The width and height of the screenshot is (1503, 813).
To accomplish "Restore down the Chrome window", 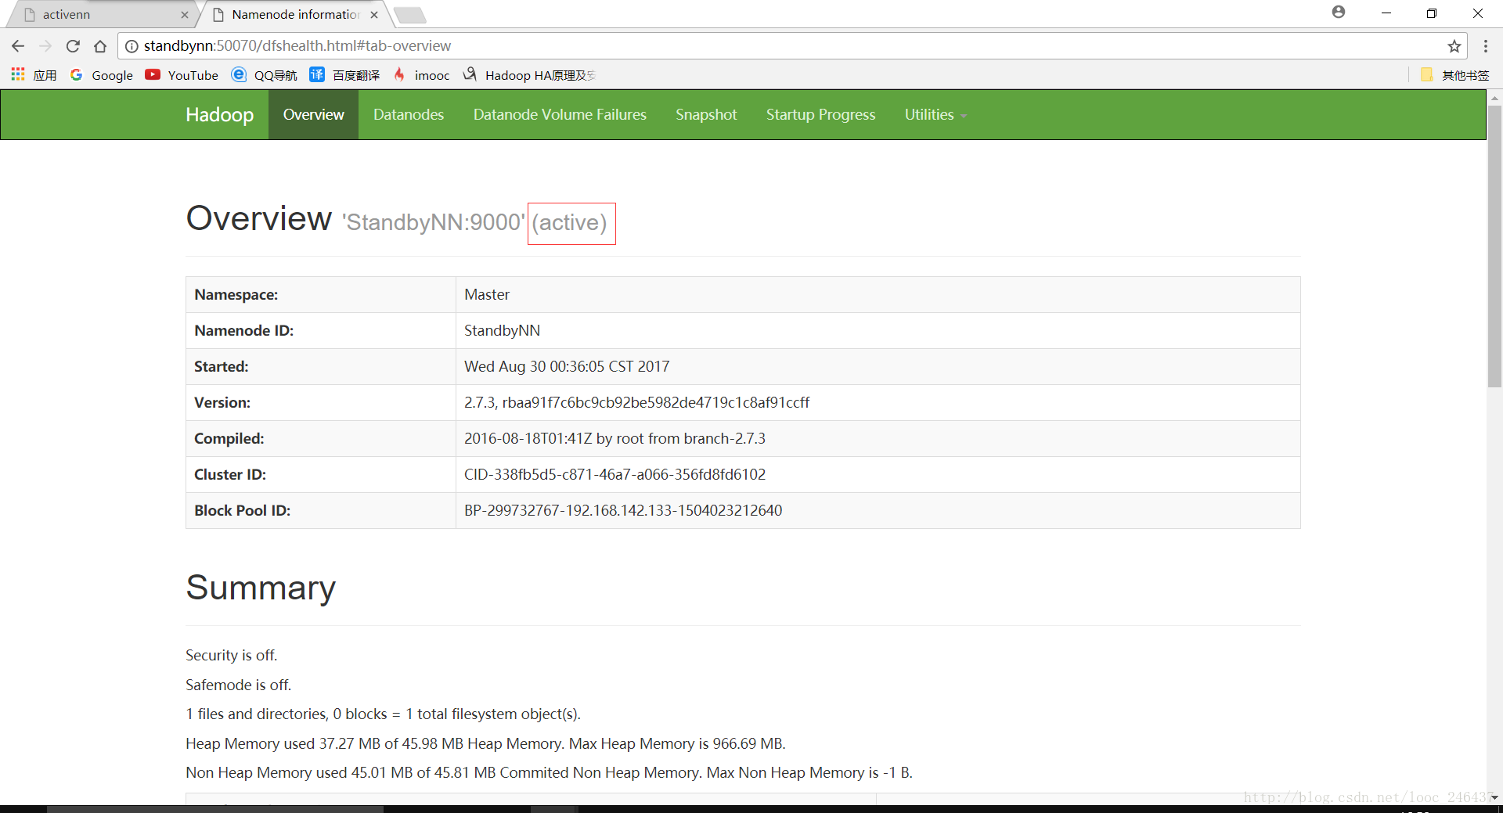I will click(x=1432, y=13).
